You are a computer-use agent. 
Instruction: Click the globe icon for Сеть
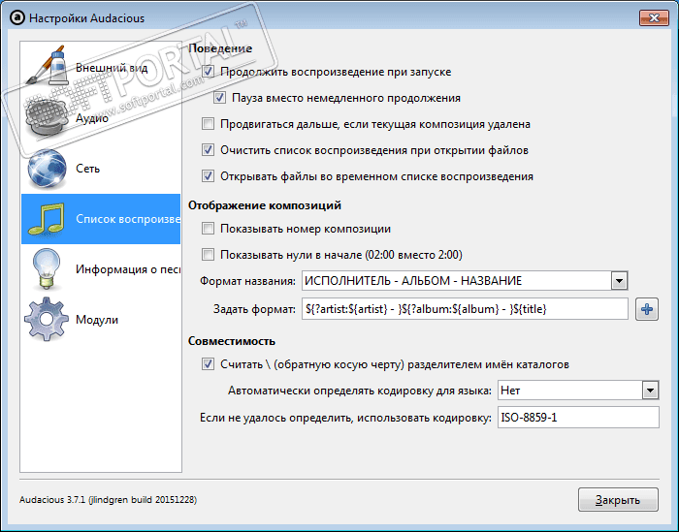click(x=47, y=169)
